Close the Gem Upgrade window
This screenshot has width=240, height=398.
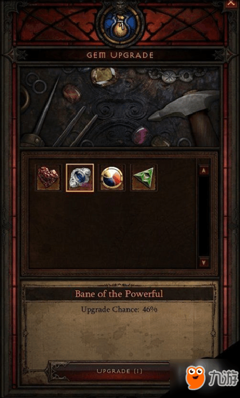point(231,3)
